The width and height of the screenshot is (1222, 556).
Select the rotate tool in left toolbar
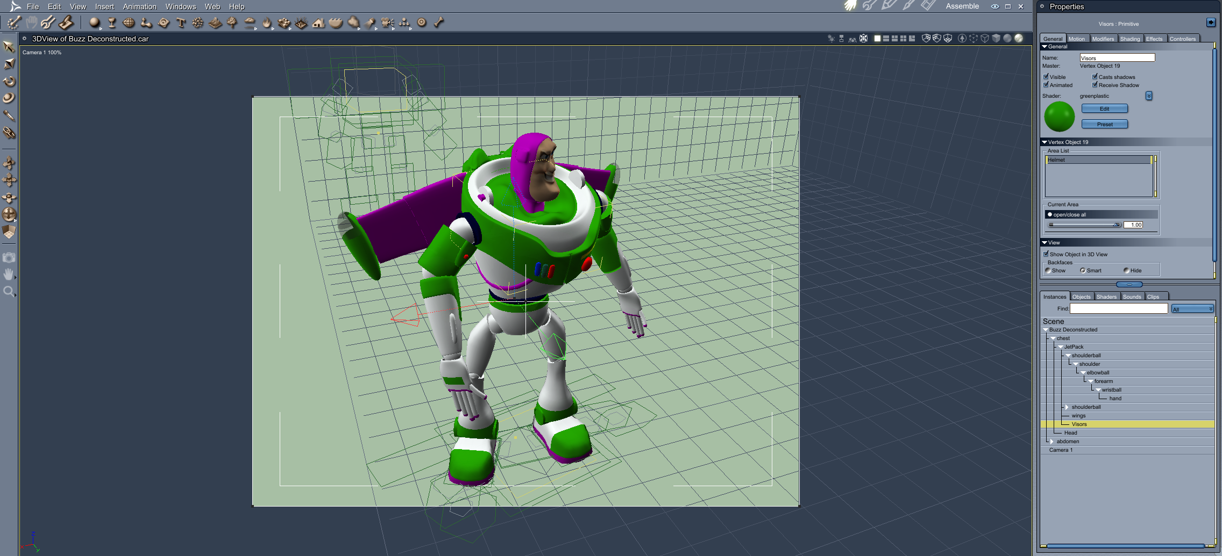9,81
